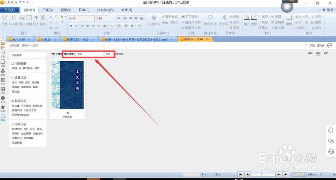Open the 收藏 favorites star sidebar panel
This screenshot has width=336, height=180.
coord(3,109)
